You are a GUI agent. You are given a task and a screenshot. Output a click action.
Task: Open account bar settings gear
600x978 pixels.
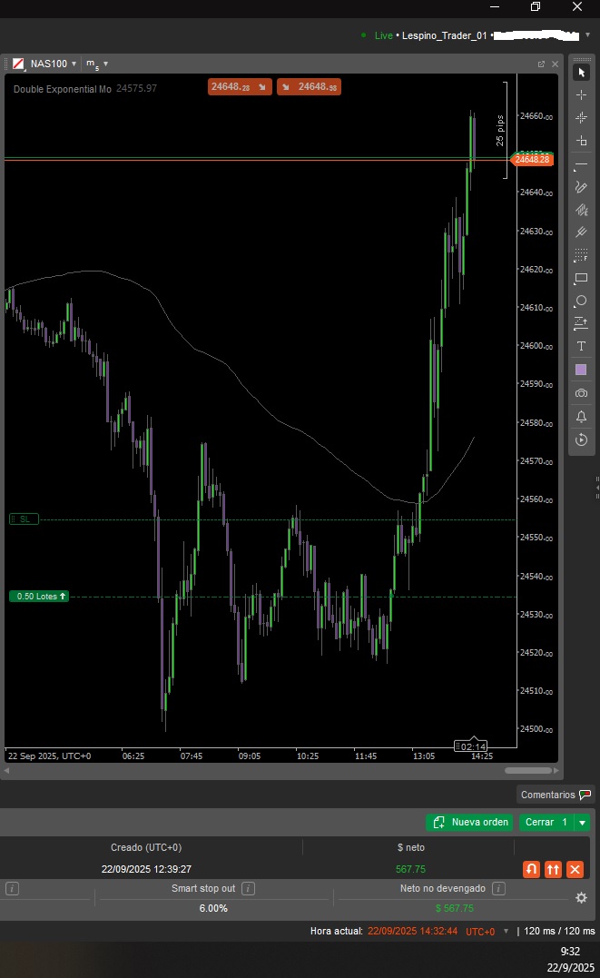click(x=581, y=897)
